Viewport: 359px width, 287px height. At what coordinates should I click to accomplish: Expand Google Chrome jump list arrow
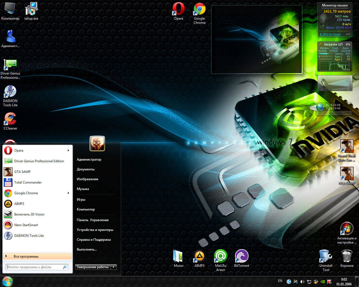pos(68,193)
